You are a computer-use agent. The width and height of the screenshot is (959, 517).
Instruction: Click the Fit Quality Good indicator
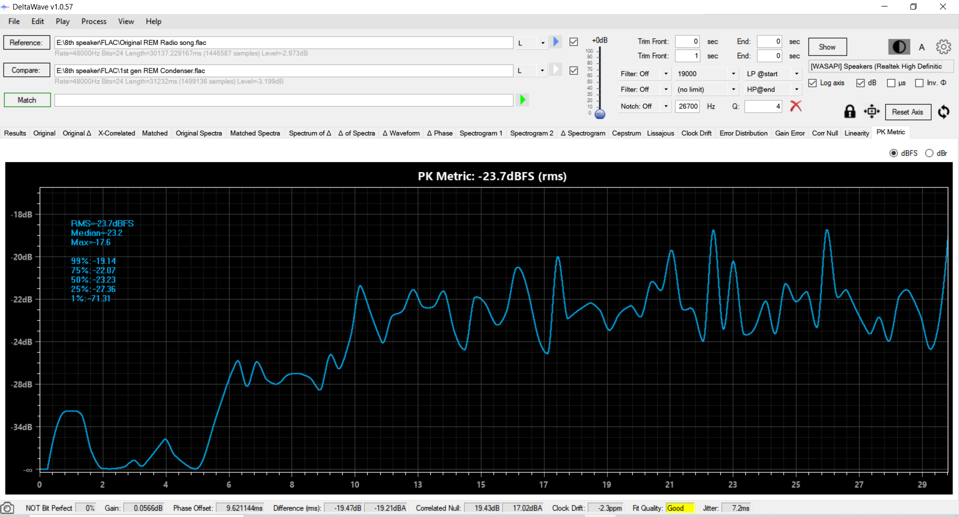pos(679,508)
